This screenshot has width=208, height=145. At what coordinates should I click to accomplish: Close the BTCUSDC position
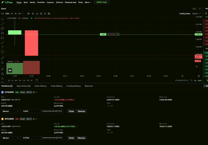pyautogui.click(x=71, y=138)
